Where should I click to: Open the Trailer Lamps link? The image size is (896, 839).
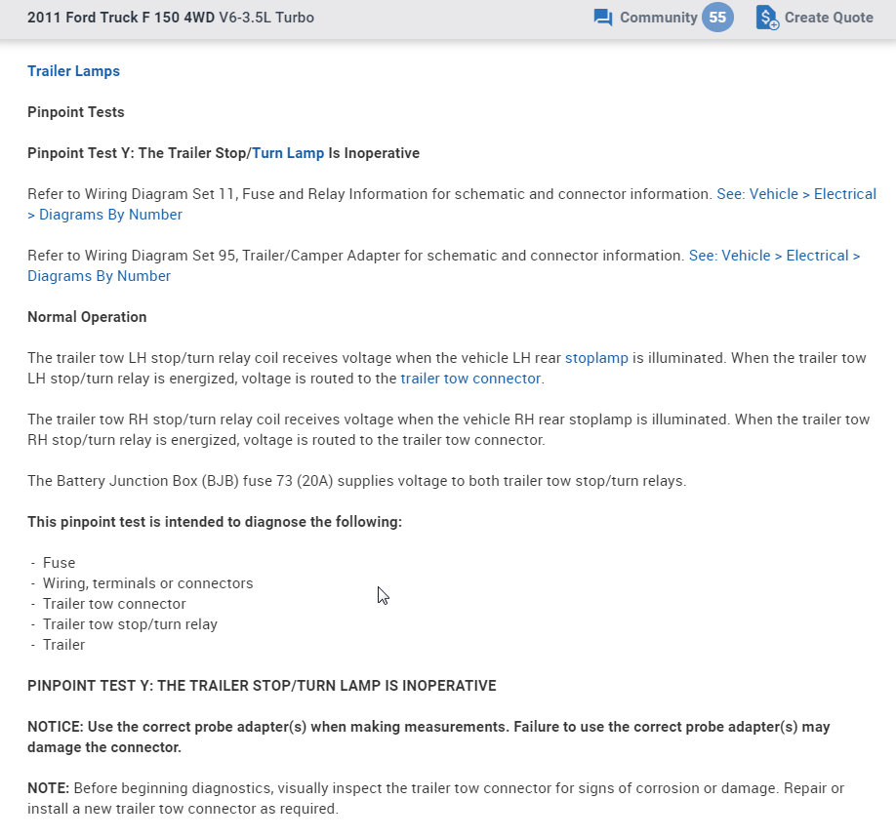73,71
